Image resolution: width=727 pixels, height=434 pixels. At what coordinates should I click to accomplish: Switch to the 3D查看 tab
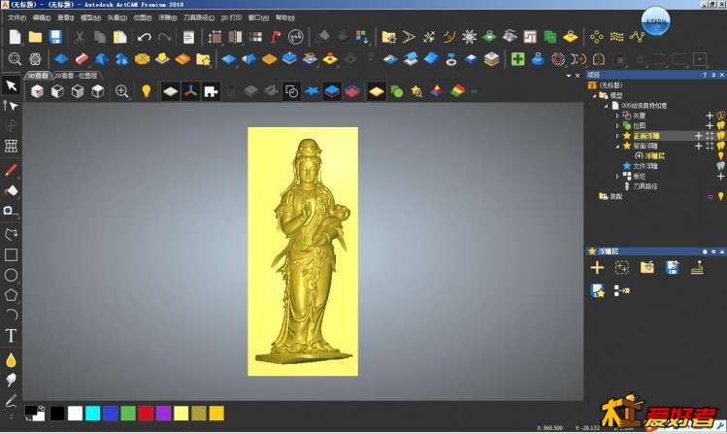click(x=38, y=76)
